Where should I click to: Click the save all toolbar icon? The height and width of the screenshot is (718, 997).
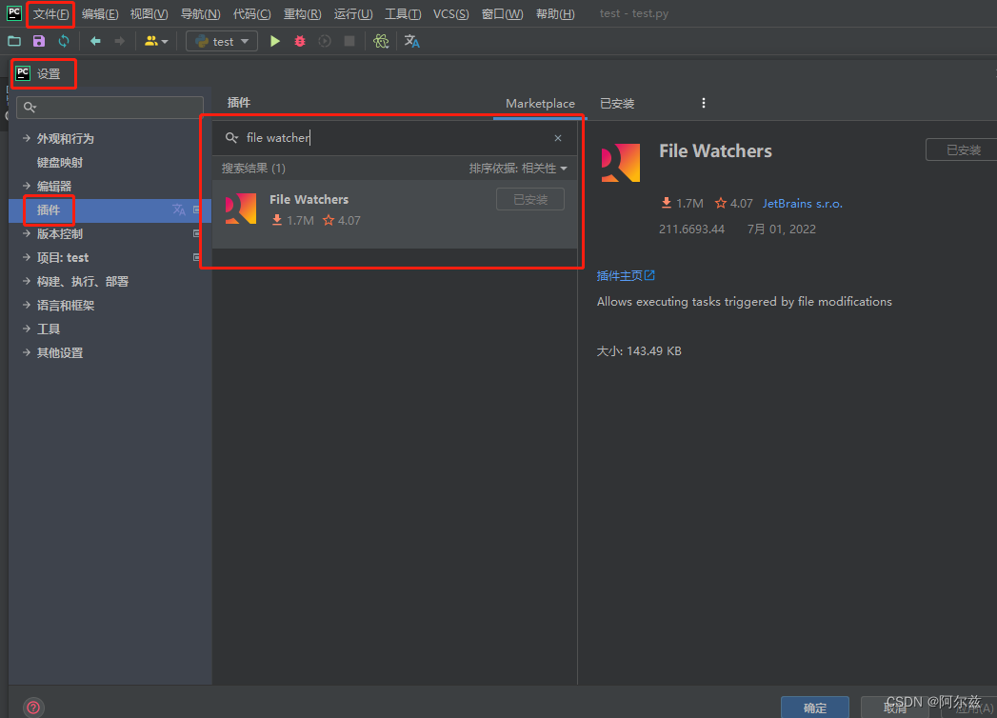point(39,41)
